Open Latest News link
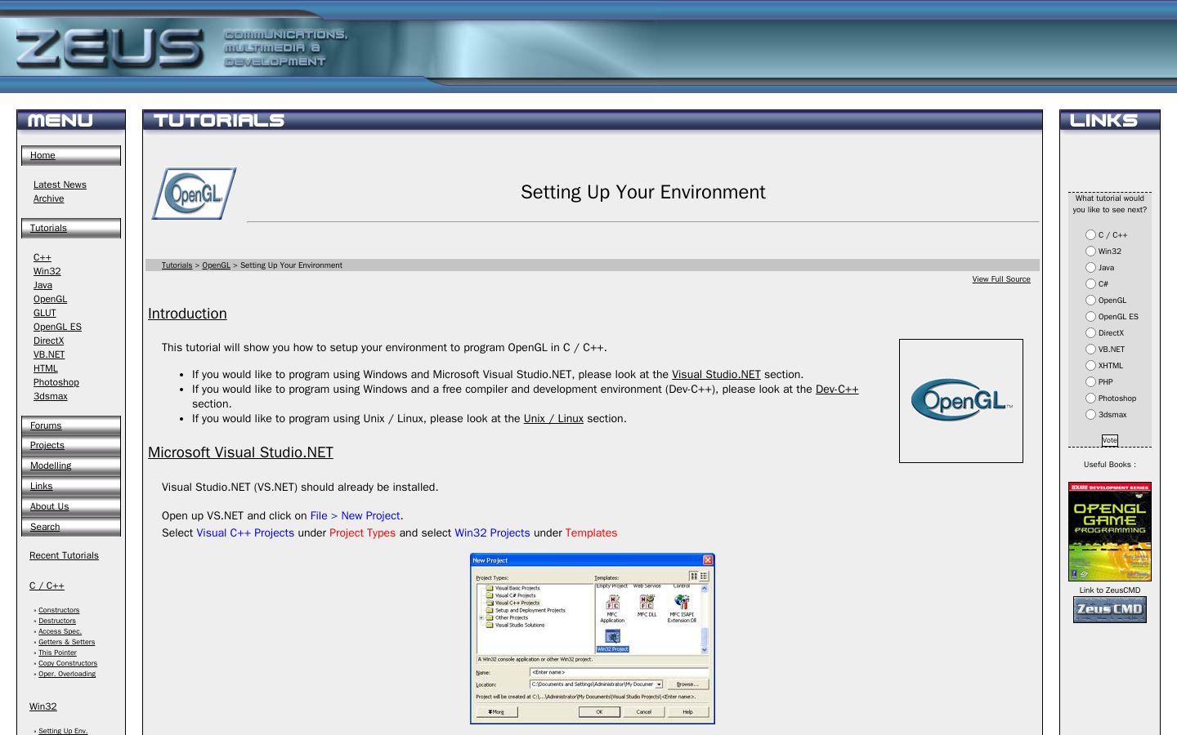 [x=60, y=185]
